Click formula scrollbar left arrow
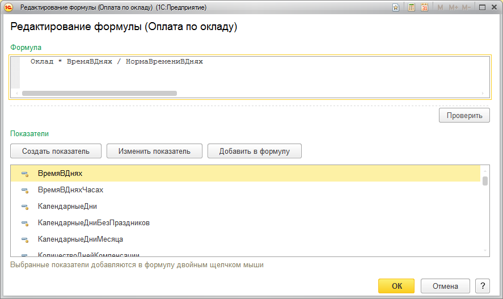The image size is (503, 299). tap(16, 94)
